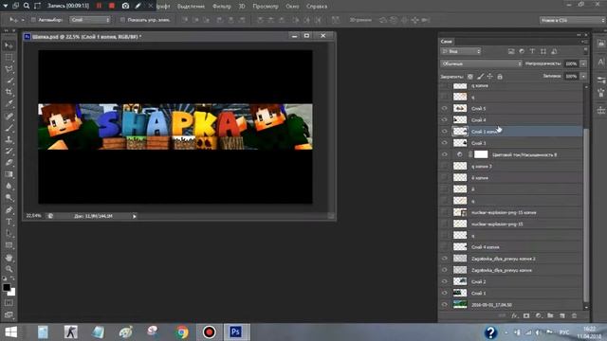Stop the screen recording
The height and width of the screenshot is (341, 607).
[112, 6]
